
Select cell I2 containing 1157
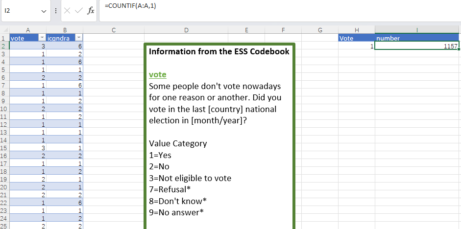[417, 46]
